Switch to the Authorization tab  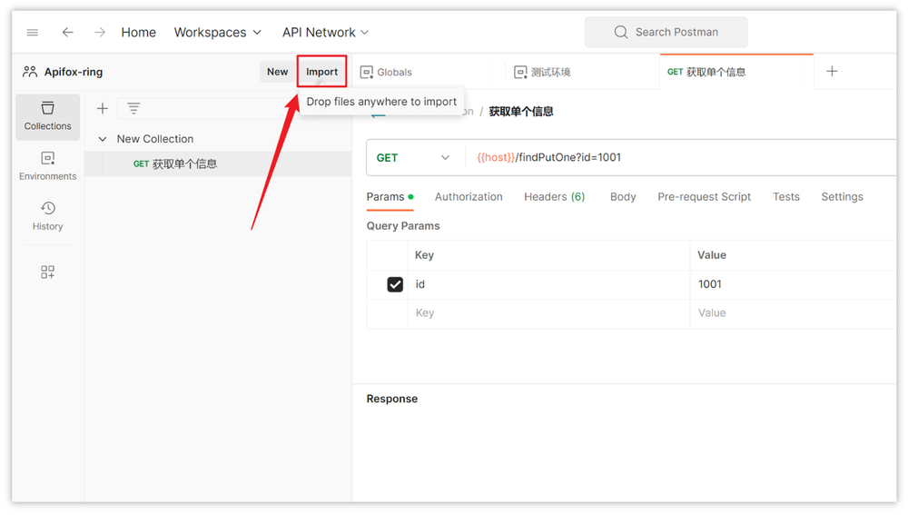point(469,196)
